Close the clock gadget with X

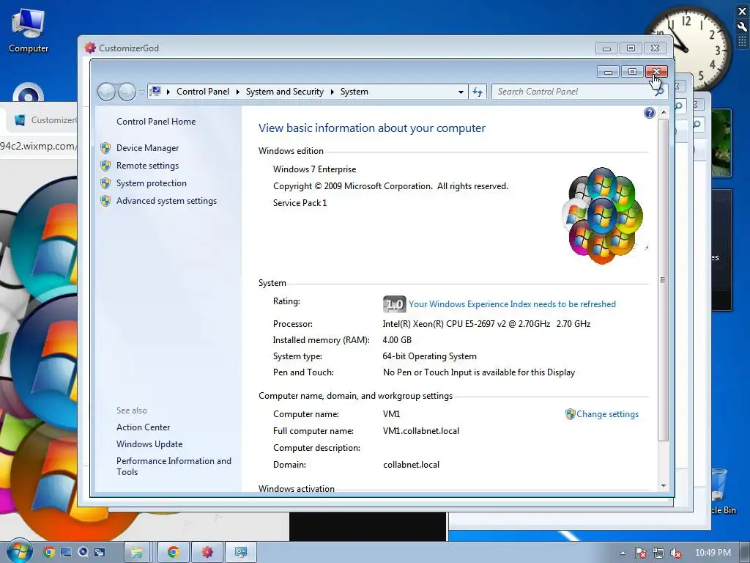point(743,11)
